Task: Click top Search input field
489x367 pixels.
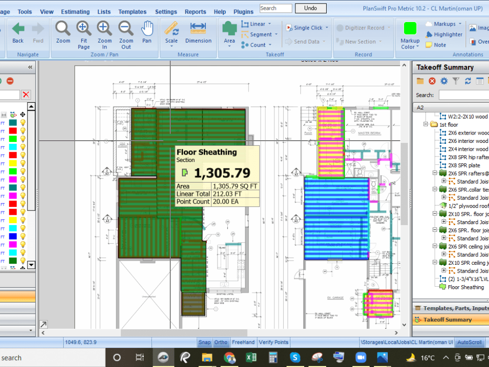Action: click(276, 8)
